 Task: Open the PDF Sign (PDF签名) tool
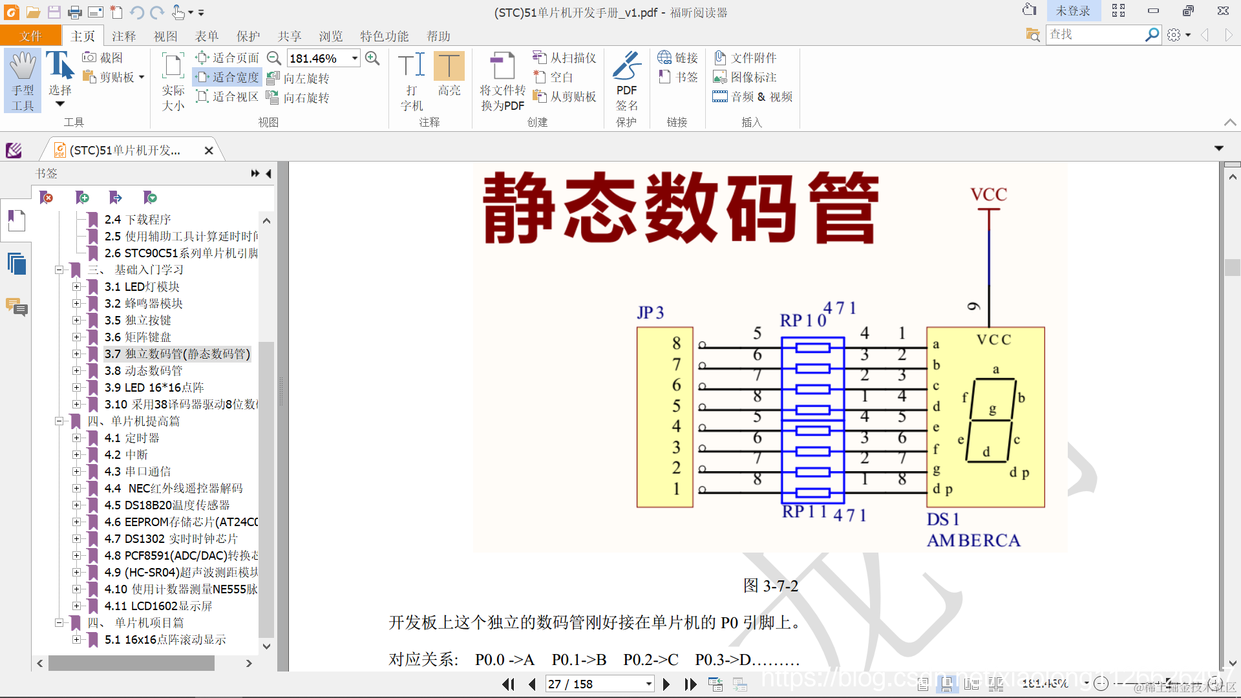point(626,81)
